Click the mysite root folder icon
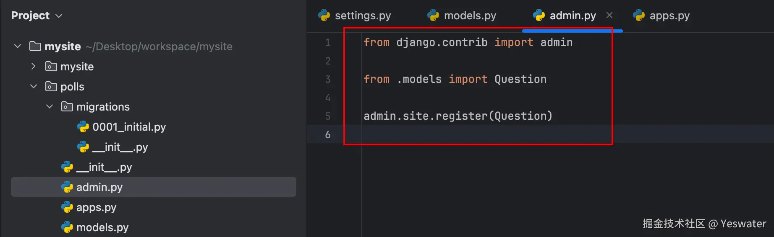This screenshot has width=774, height=237. [35, 46]
